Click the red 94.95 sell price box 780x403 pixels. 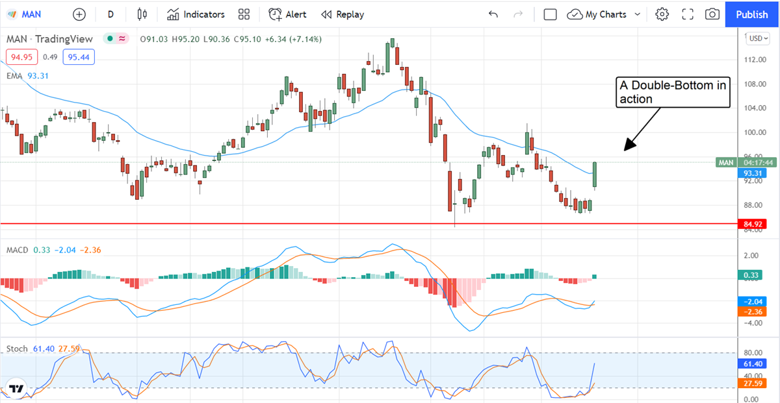(21, 57)
